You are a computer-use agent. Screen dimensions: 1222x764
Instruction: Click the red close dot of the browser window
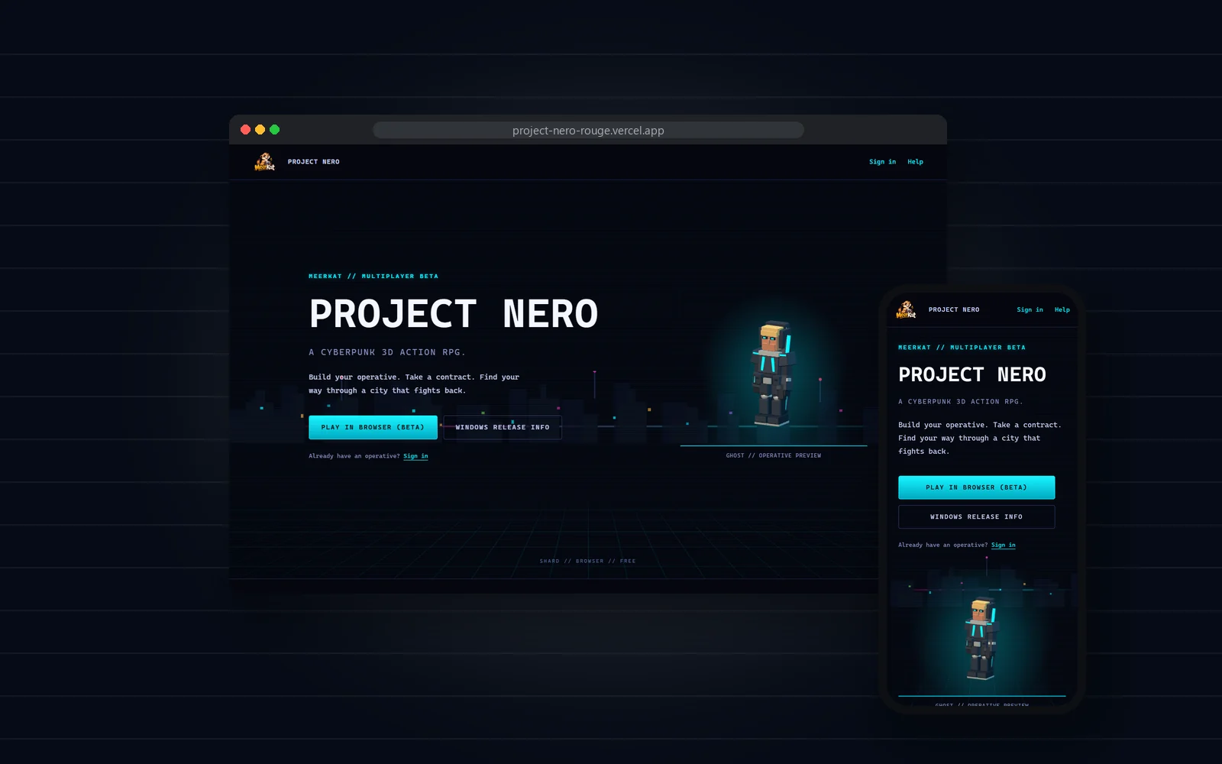pyautogui.click(x=245, y=130)
